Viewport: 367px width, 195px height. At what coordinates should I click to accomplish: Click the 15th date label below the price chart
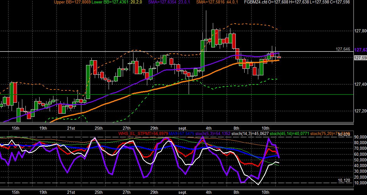coord(15,128)
